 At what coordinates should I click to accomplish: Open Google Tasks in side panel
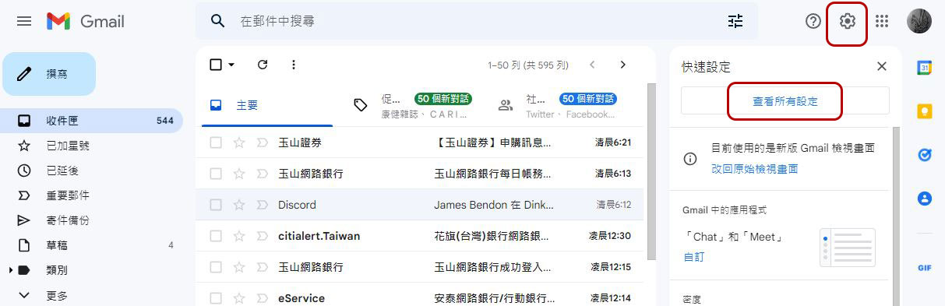point(925,155)
